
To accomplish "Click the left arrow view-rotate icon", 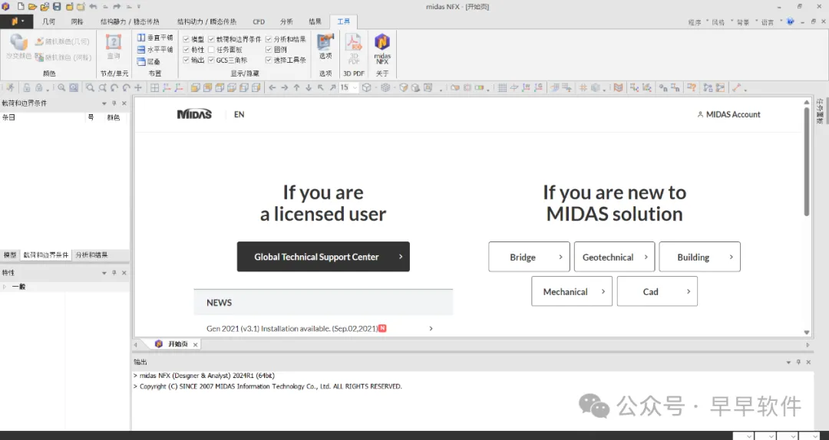I will point(272,87).
